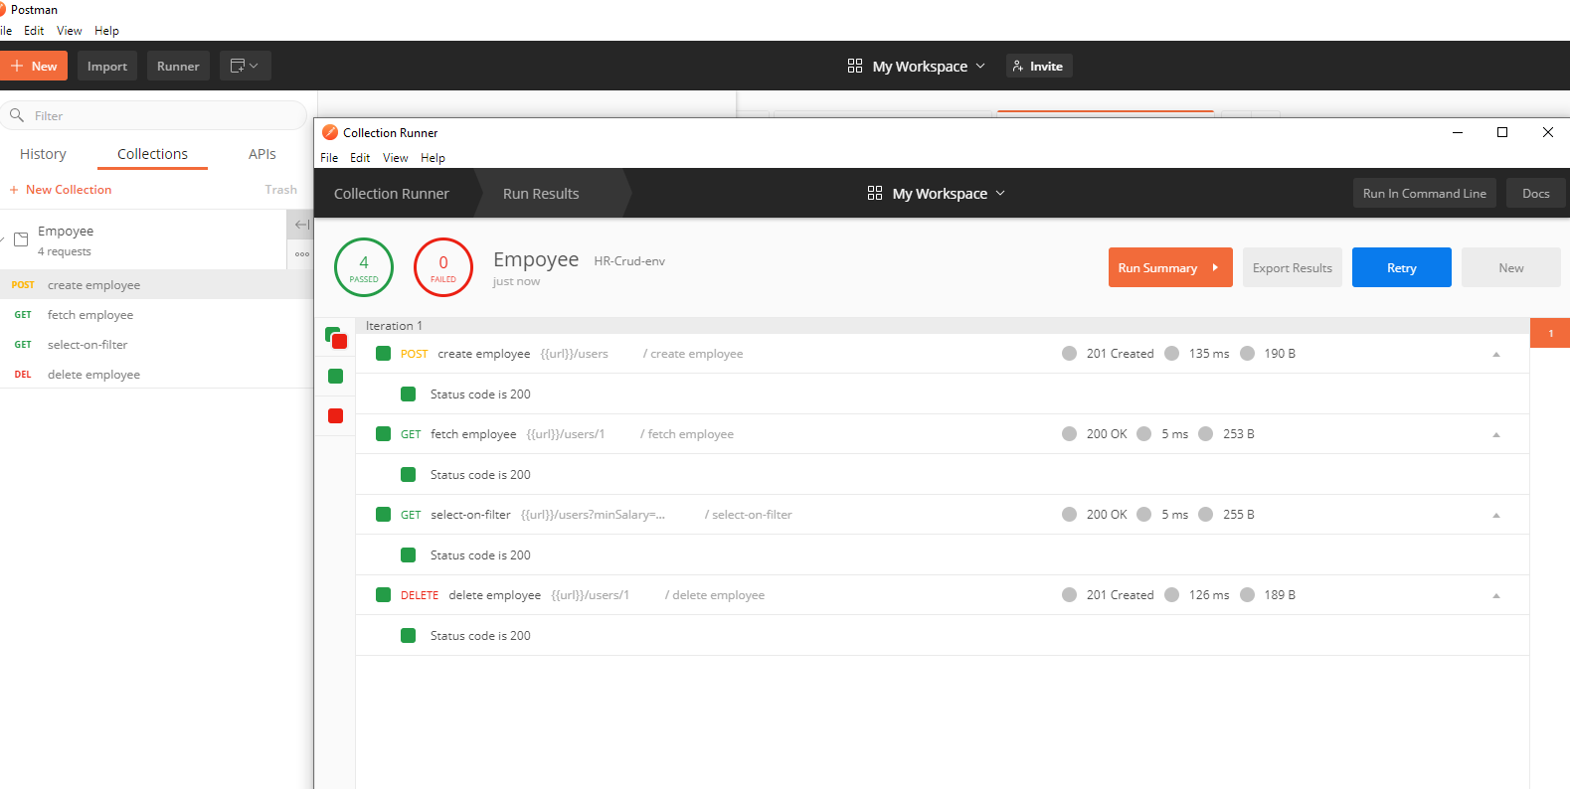Click the new window icon next to Runner
1570x789 pixels.
245,66
